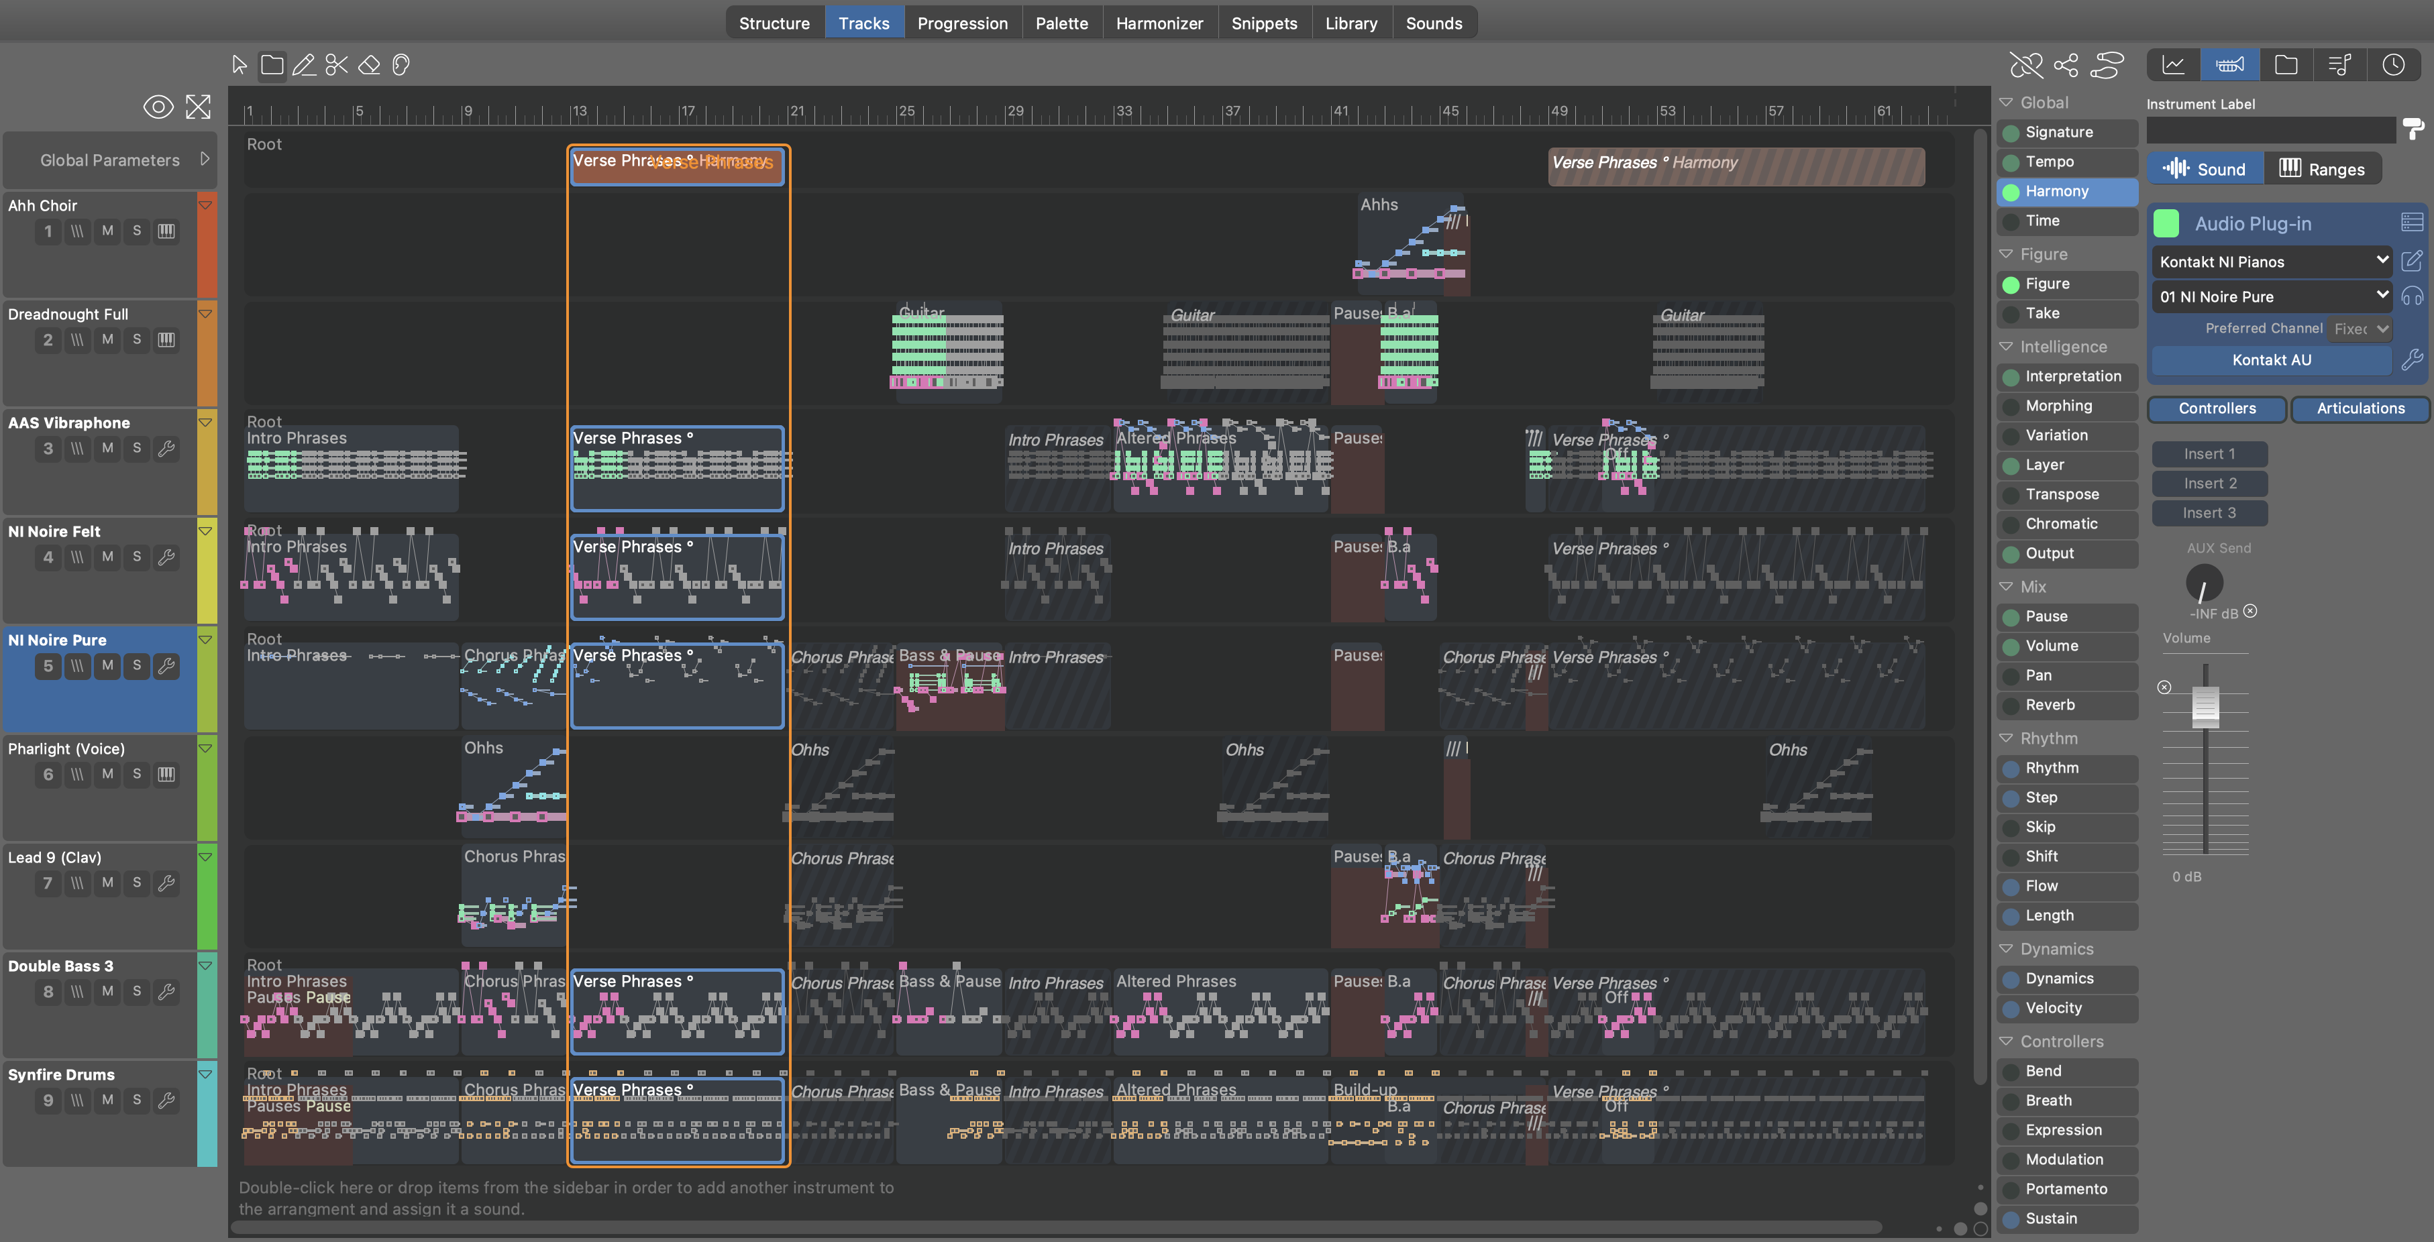Screen dimensions: 2434x1242
Task: Click the Volume fader handle
Action: coord(2205,706)
